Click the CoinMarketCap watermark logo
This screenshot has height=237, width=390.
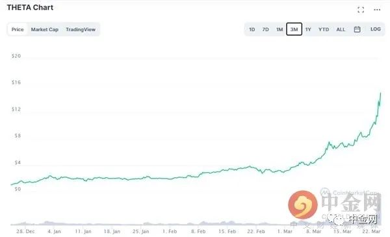(x=348, y=193)
